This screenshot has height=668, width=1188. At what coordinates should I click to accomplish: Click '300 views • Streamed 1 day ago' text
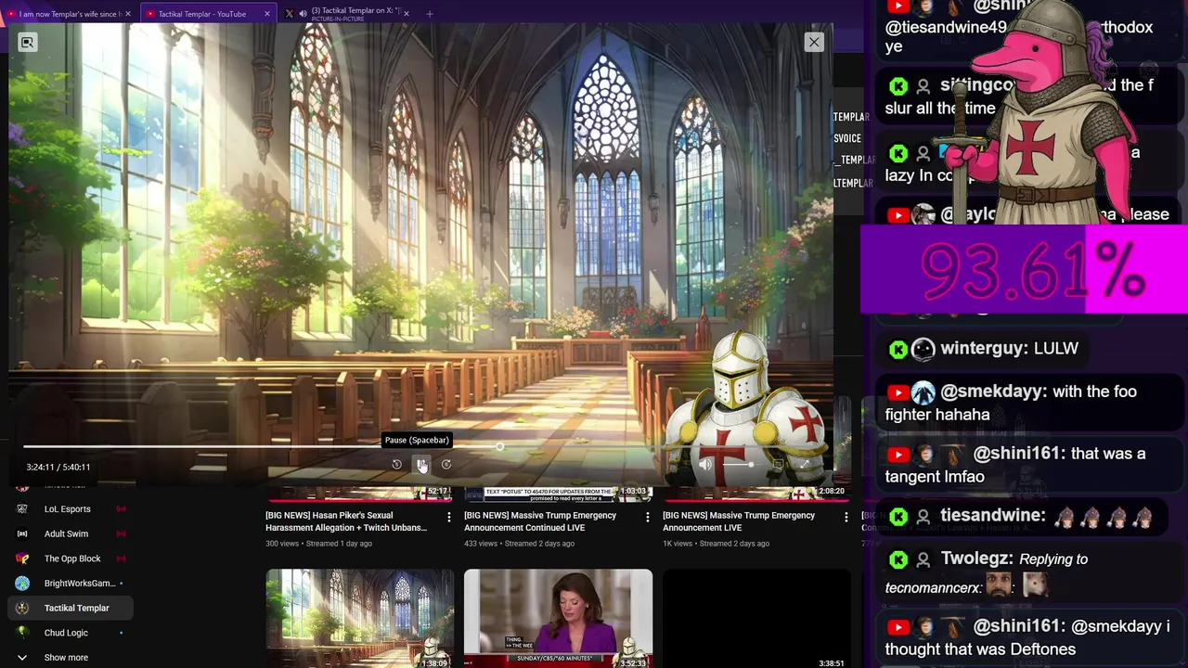318,544
